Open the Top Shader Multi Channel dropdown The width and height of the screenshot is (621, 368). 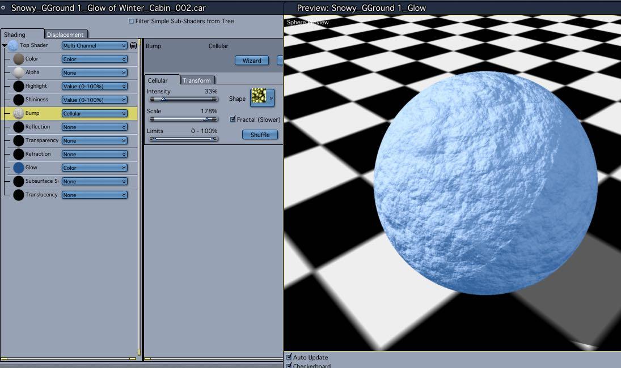coord(94,45)
